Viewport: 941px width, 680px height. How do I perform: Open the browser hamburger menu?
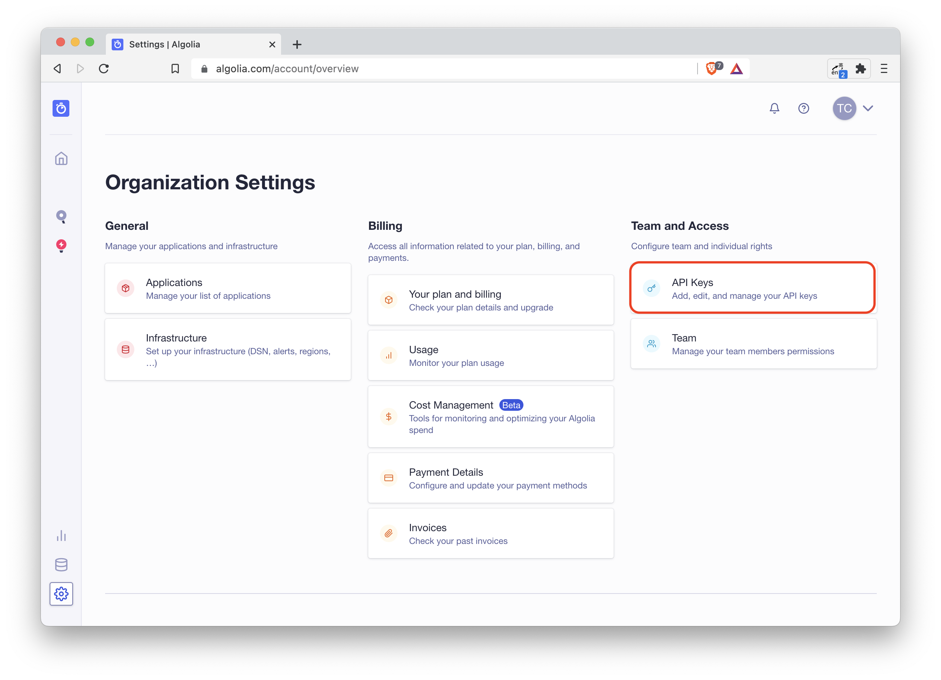coord(884,69)
